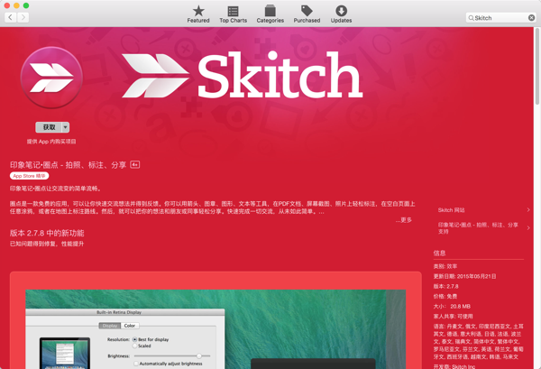Viewport: 541px width, 369px height.
Task: Click the large Skitch banner logo
Action: pos(243,74)
